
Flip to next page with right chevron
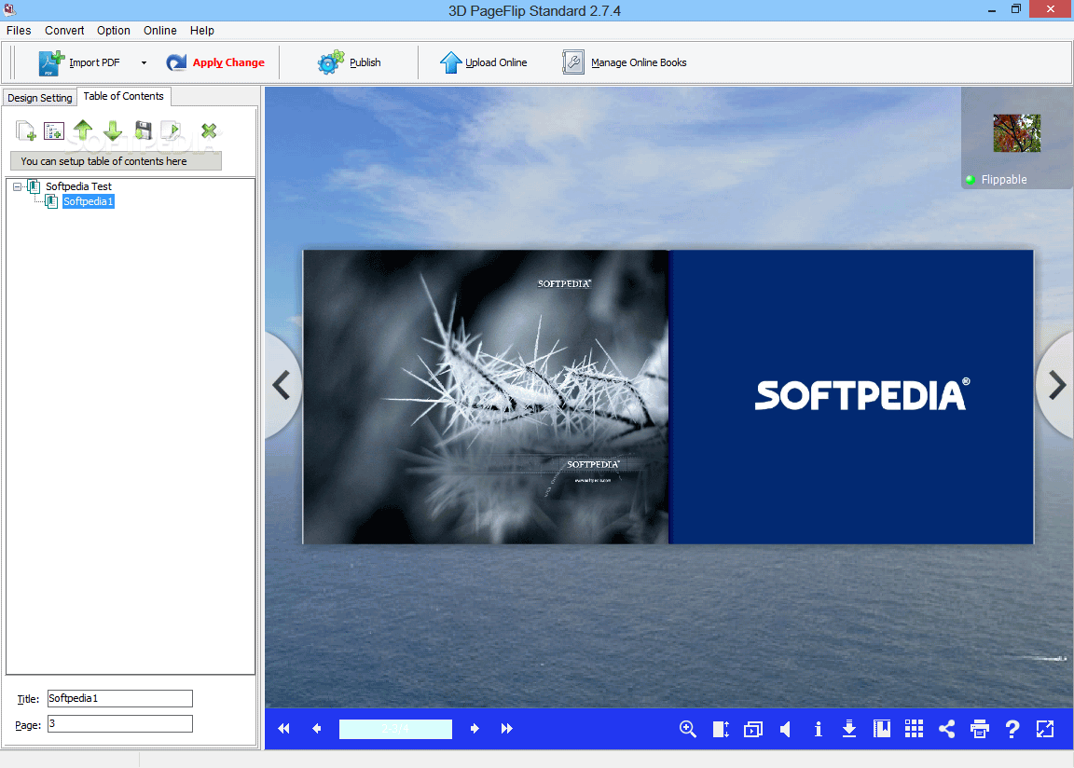1057,385
